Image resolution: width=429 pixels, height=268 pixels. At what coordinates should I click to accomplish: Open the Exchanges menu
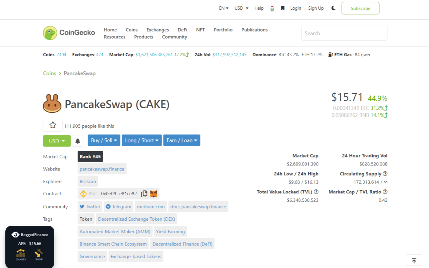click(x=158, y=29)
